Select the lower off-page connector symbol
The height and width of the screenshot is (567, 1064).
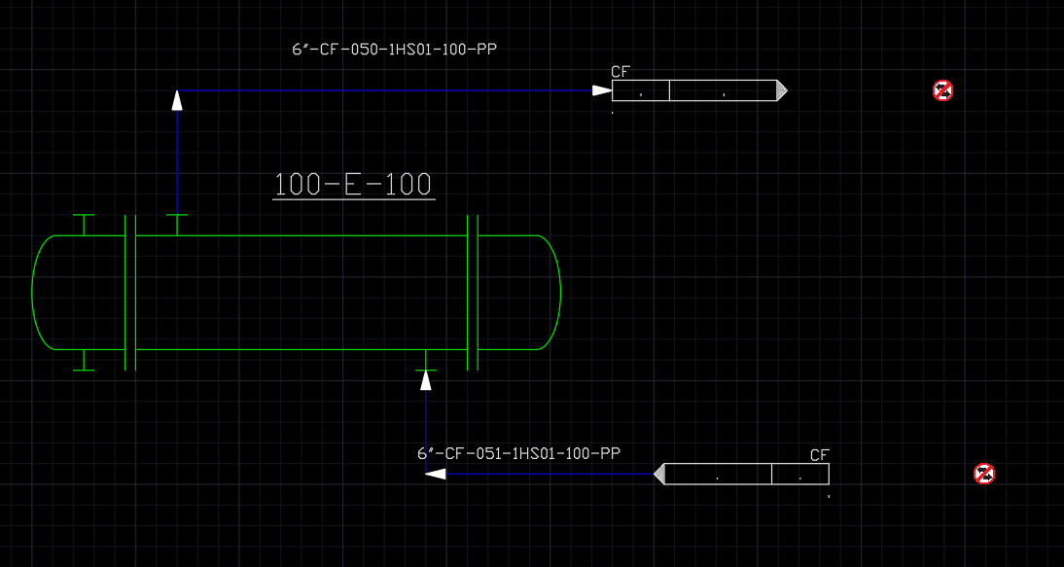coord(741,474)
